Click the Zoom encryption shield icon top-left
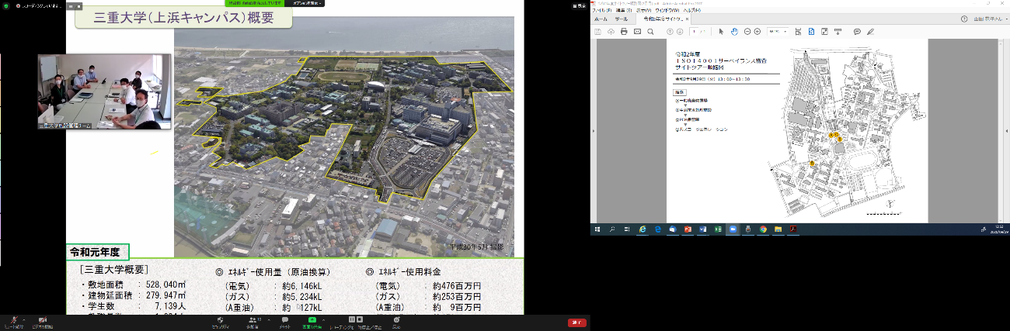 click(7, 5)
